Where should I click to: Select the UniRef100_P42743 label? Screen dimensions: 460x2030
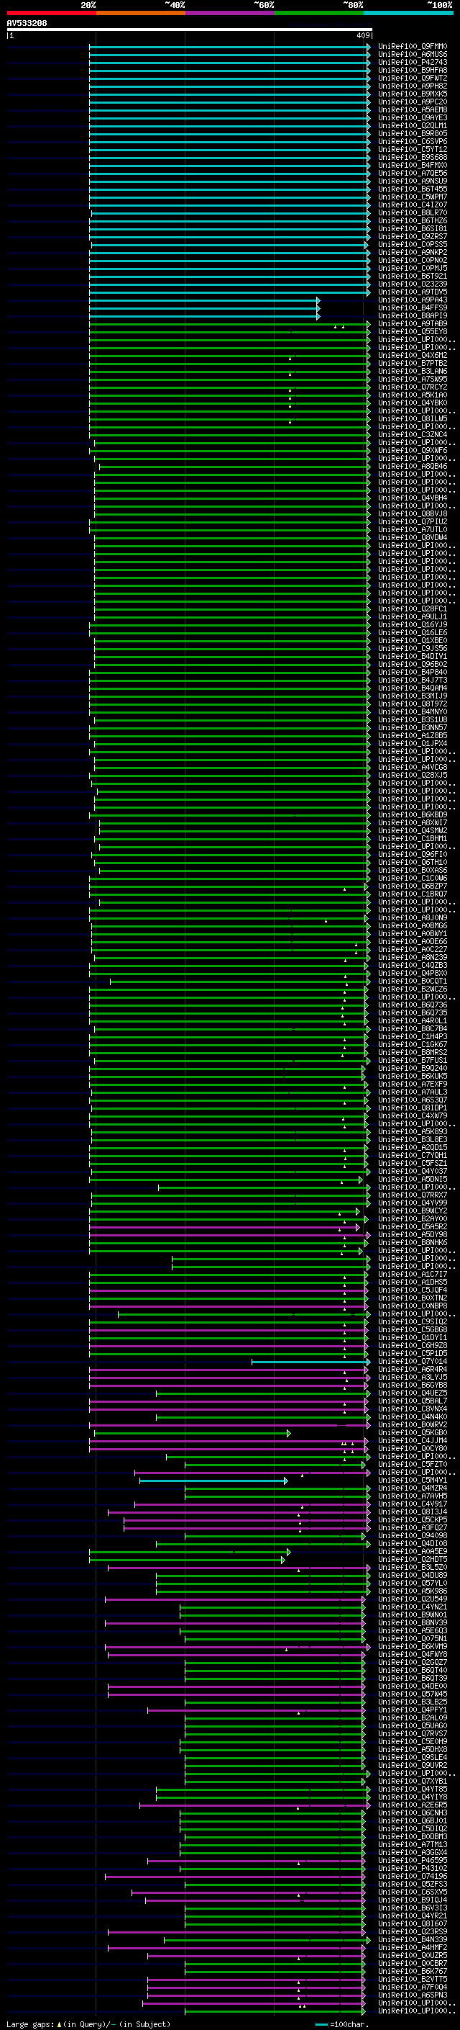coord(413,62)
